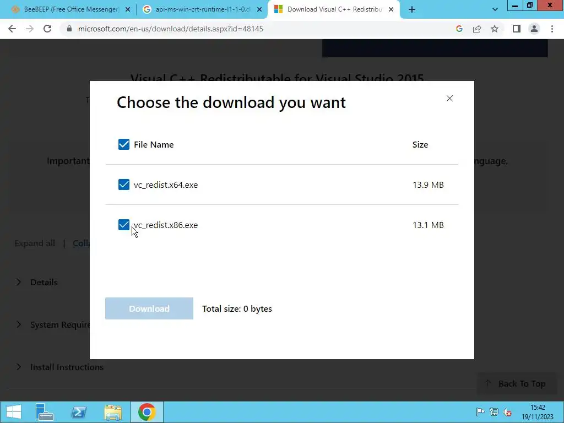The height and width of the screenshot is (423, 564).
Task: Click the 13.9 MB size value
Action: point(428,185)
